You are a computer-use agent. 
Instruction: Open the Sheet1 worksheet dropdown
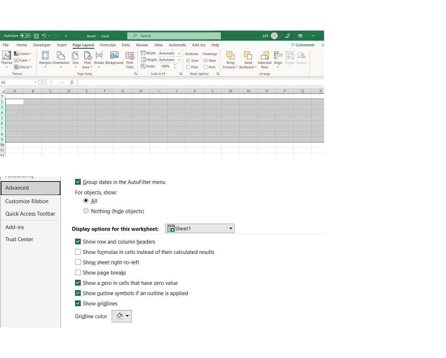point(231,228)
